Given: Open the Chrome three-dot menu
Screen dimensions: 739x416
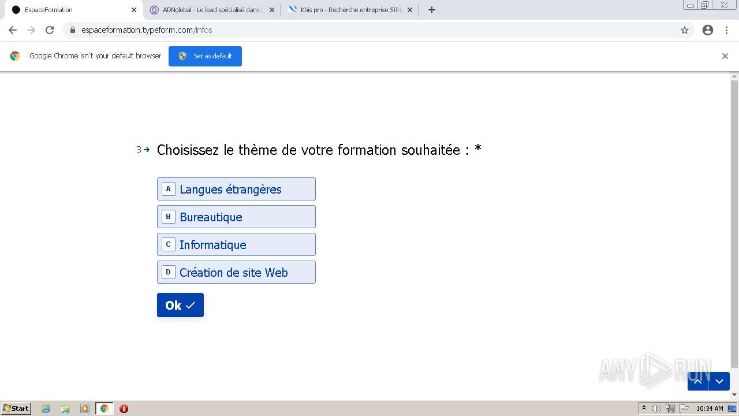Looking at the screenshot, I should pyautogui.click(x=727, y=30).
